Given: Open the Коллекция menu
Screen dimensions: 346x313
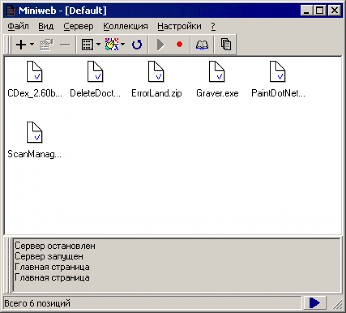Looking at the screenshot, I should click(x=125, y=26).
